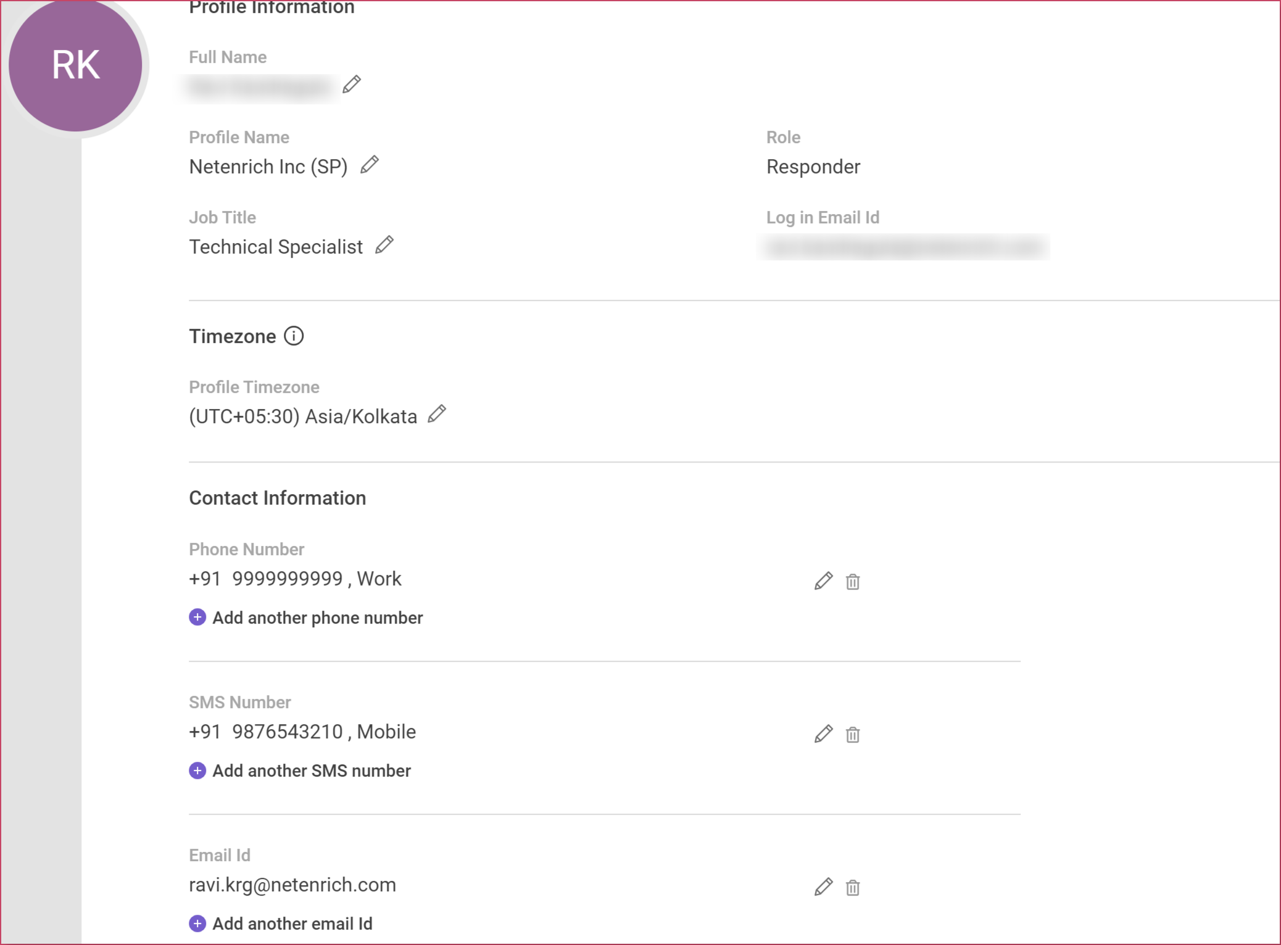Edit the Profile Name Netenrich Inc (SP)

(370, 165)
